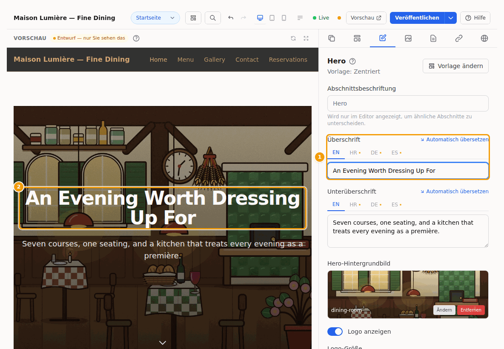Screen dimensions: 504x349
Task: Toggle the Logo anzeigen switch
Action: (x=335, y=332)
